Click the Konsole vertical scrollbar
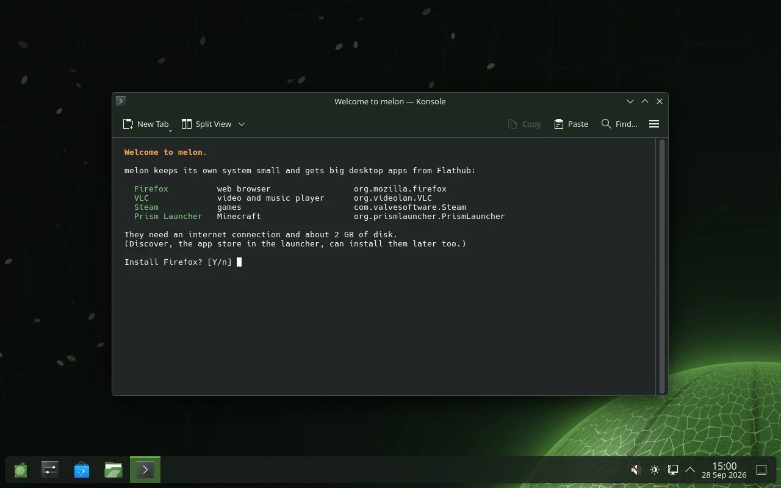This screenshot has width=781, height=488. click(x=661, y=266)
